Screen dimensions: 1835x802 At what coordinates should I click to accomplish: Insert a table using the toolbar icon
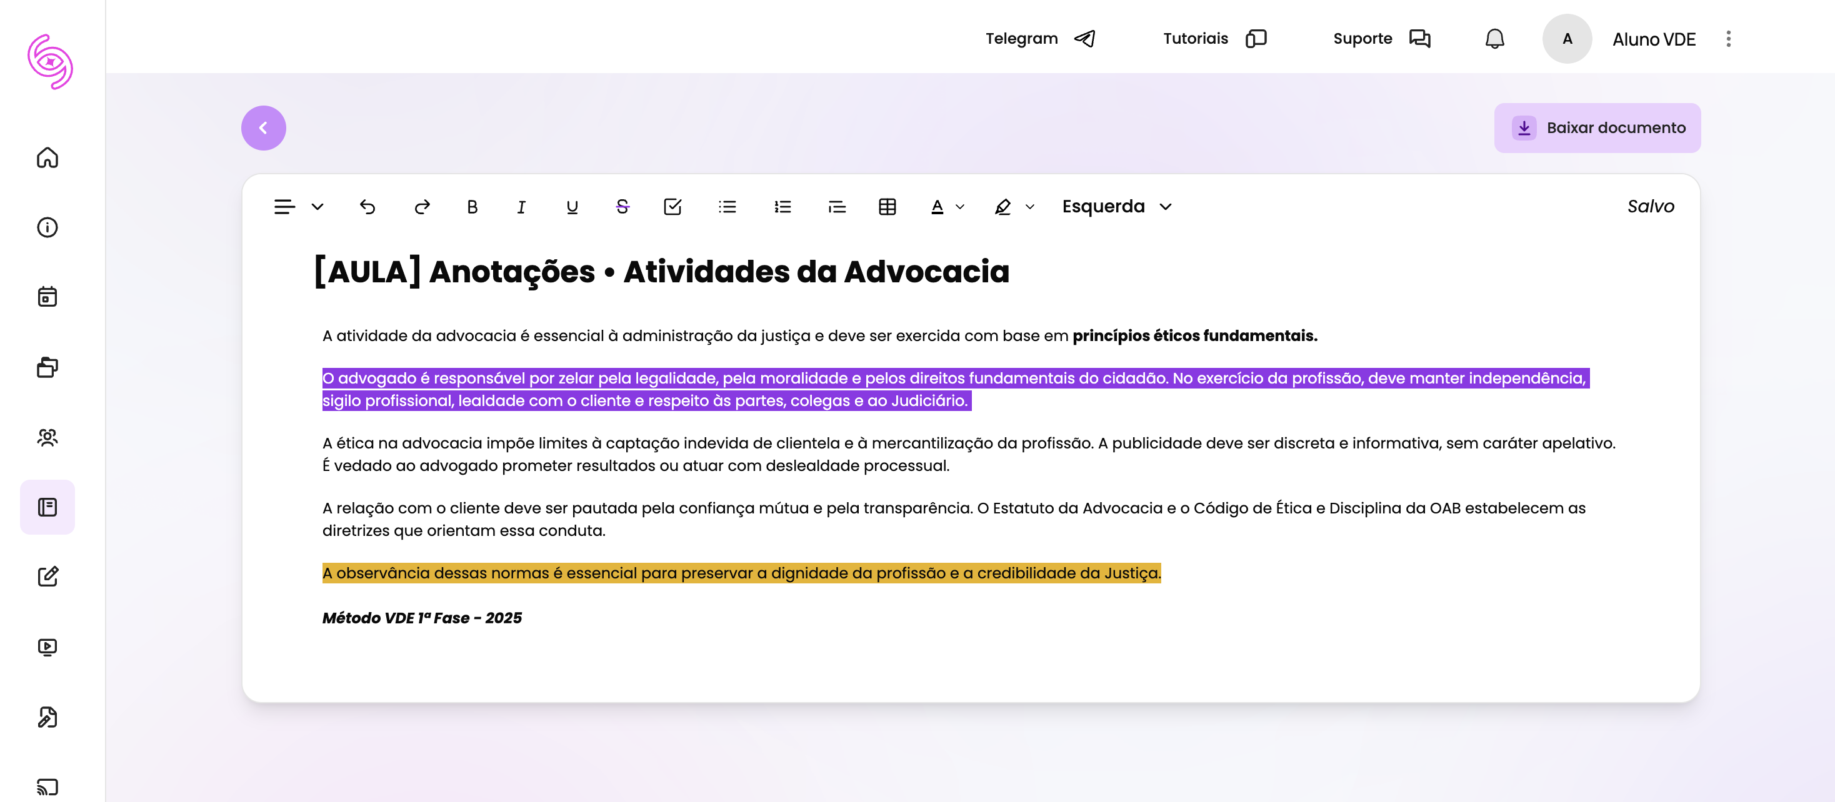click(x=887, y=206)
